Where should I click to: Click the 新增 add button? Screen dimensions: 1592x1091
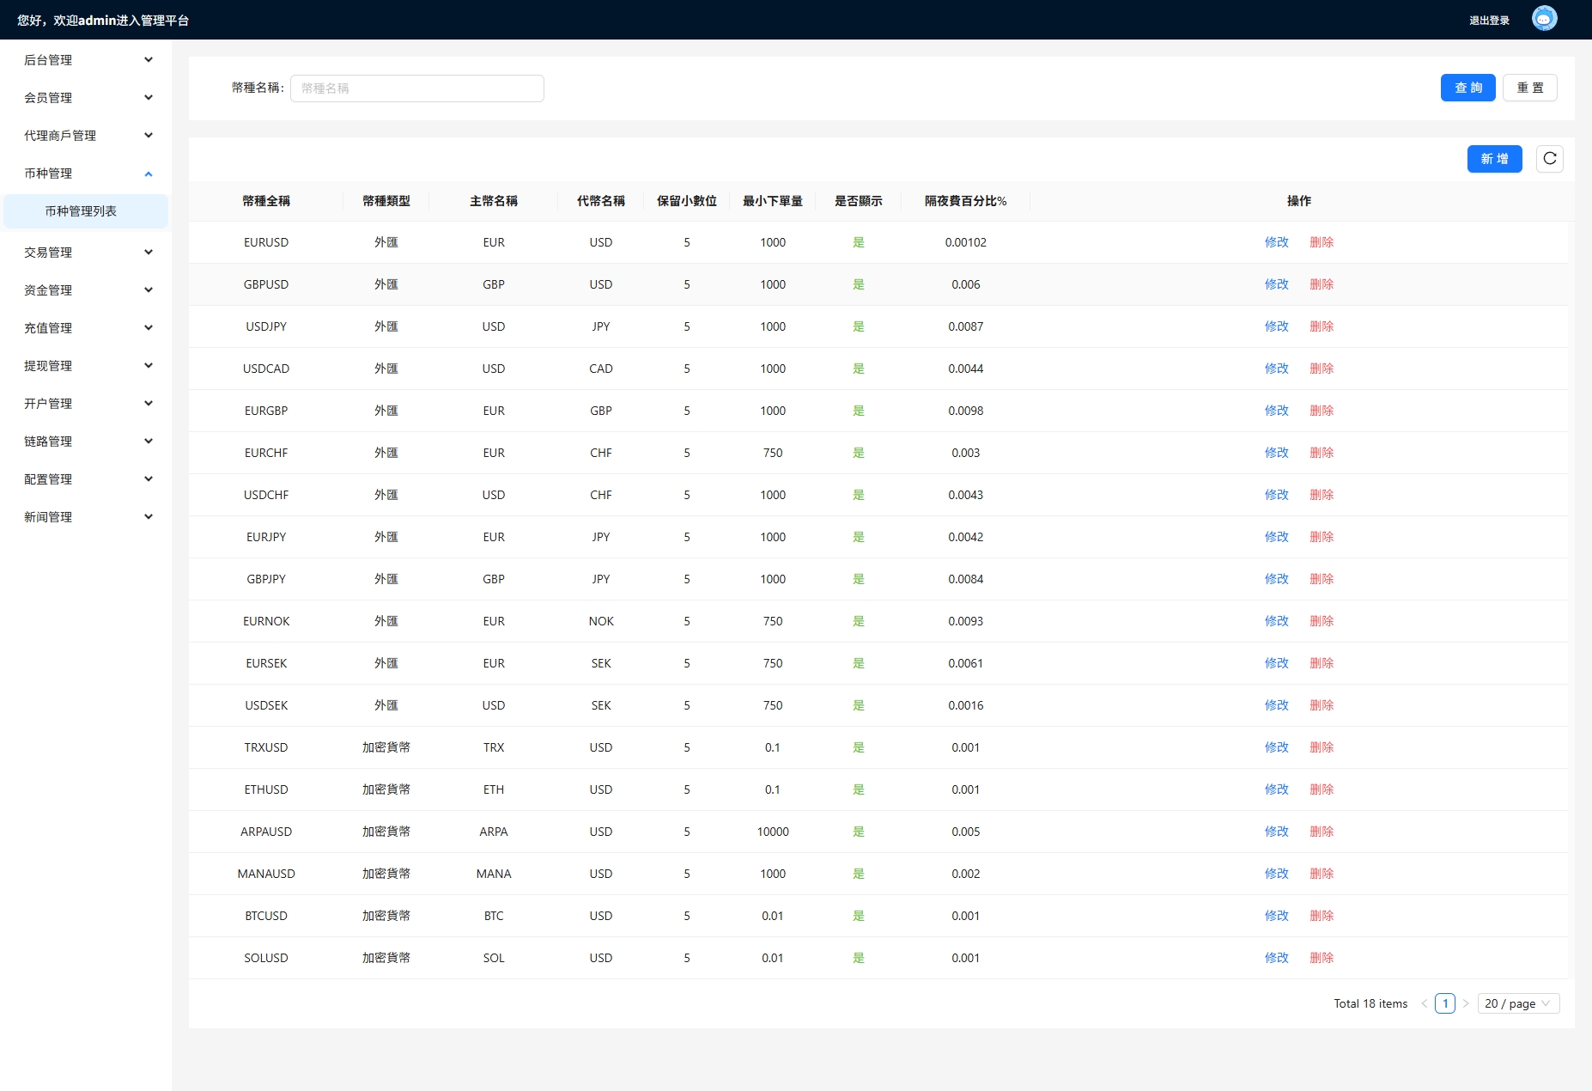(1494, 159)
